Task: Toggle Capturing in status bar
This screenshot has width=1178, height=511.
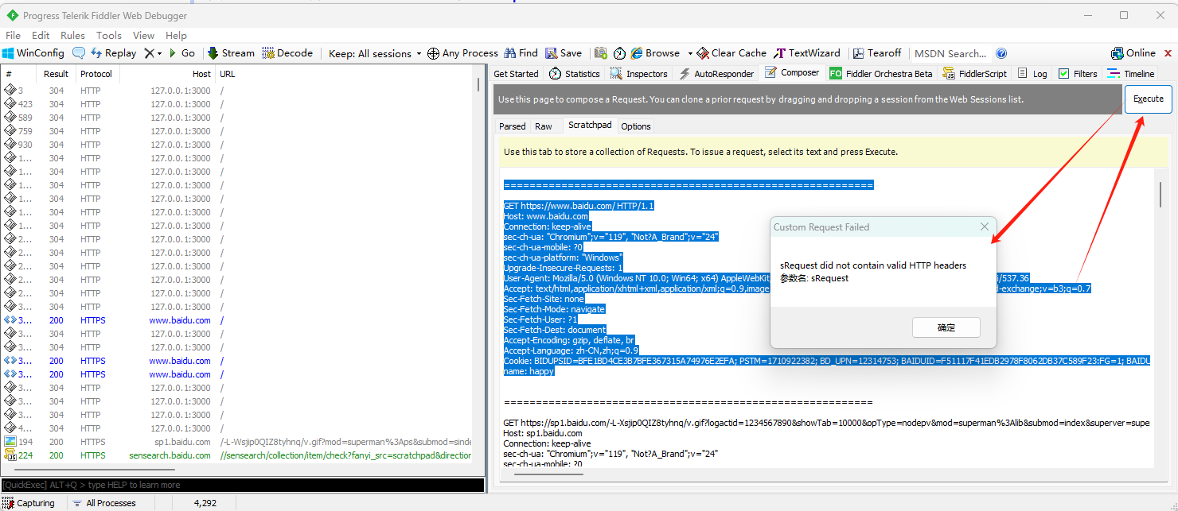Action: coord(29,503)
